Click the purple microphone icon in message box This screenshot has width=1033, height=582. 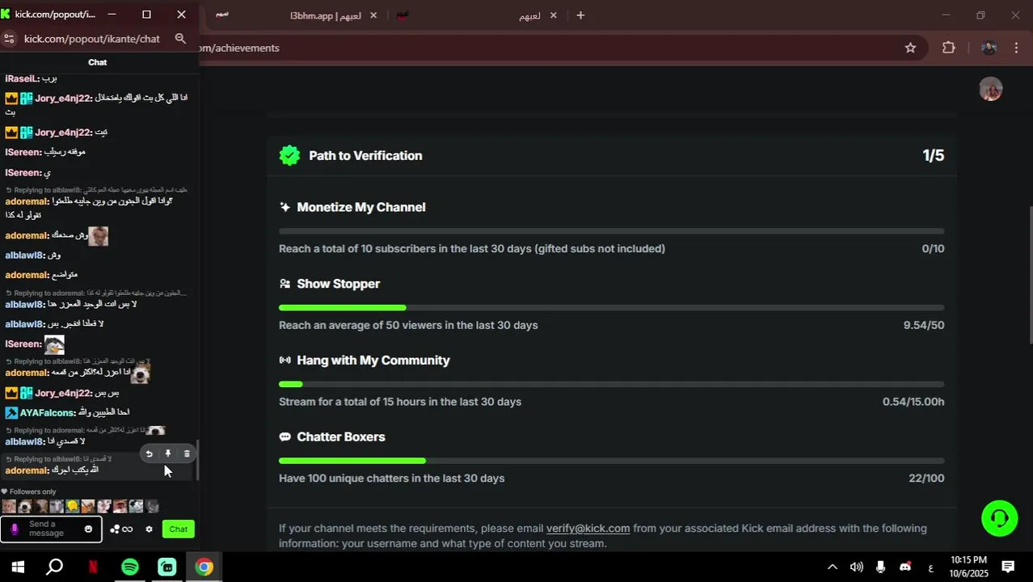[x=15, y=529]
